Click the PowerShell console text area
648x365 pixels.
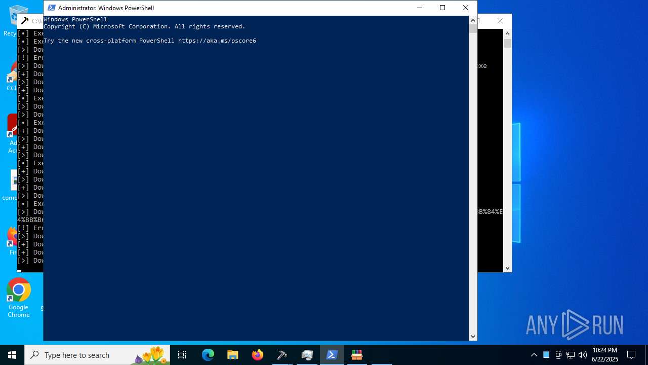[x=256, y=178]
